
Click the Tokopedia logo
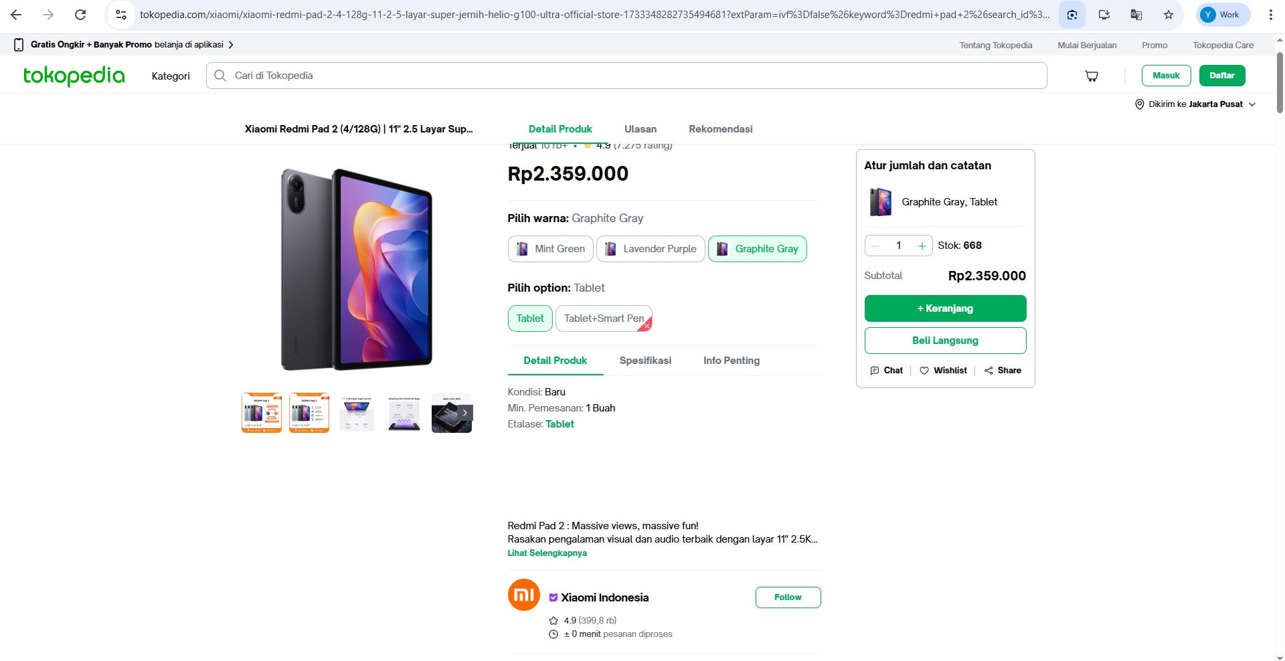[74, 76]
